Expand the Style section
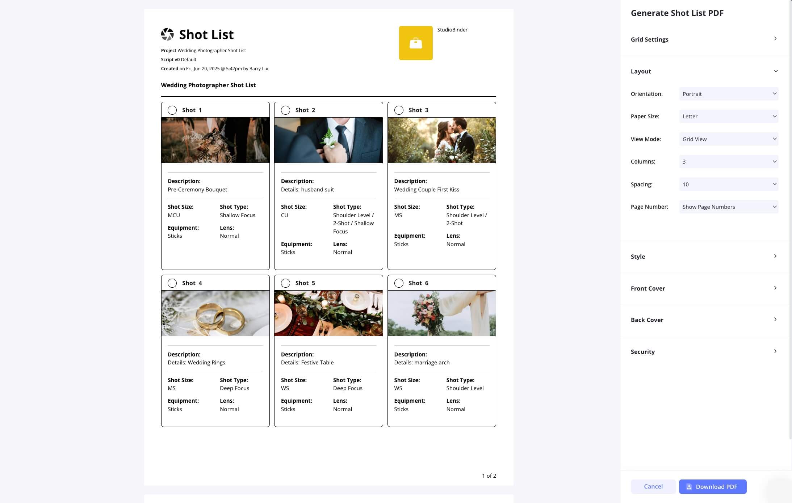 [704, 256]
